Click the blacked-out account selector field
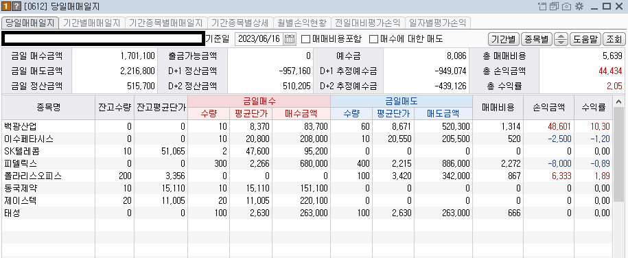Viewport: 628px width, 258px height. (x=103, y=38)
